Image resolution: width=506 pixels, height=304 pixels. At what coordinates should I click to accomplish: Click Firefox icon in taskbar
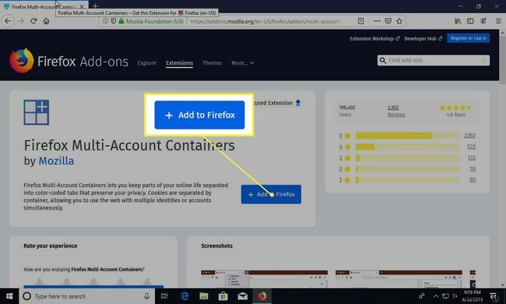pos(262,296)
